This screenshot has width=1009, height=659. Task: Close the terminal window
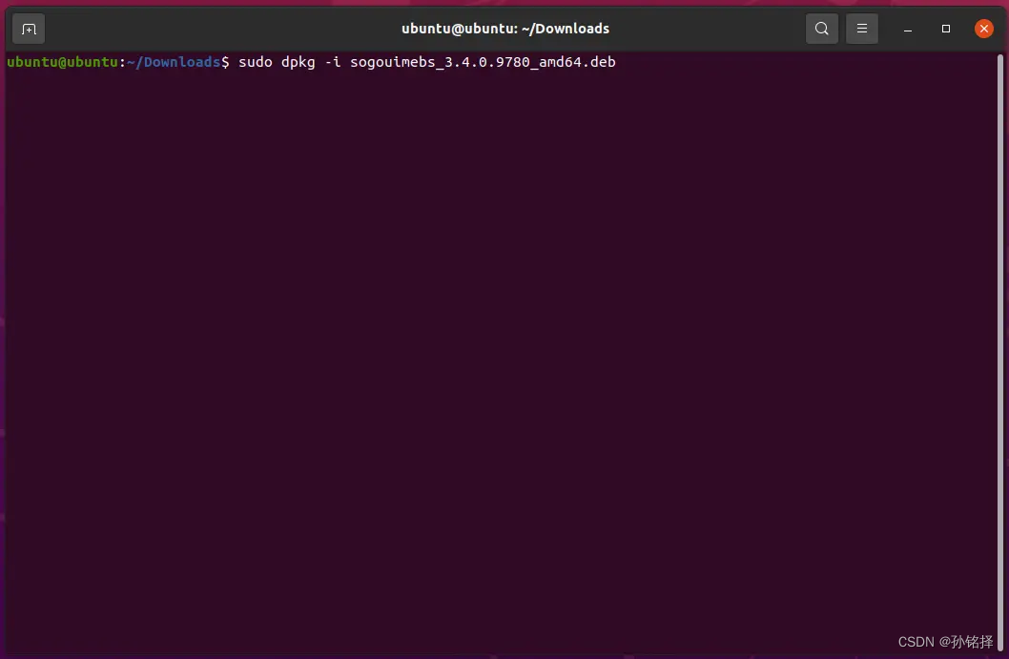tap(983, 28)
